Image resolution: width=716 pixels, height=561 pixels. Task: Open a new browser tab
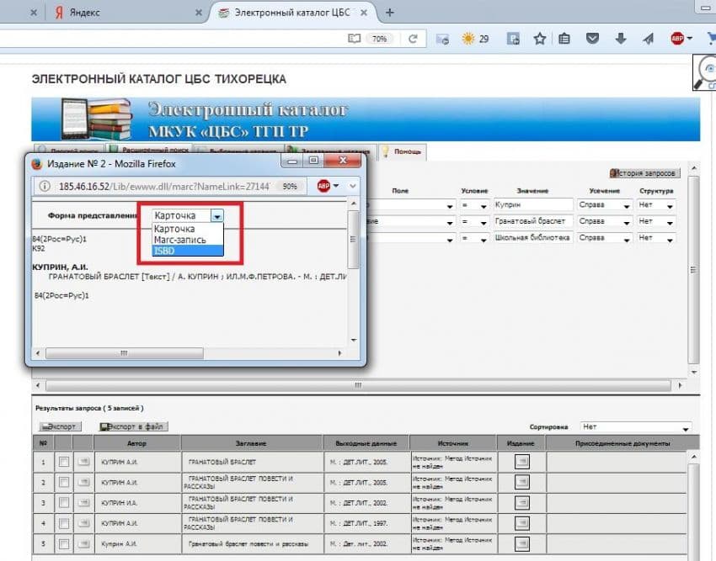389,13
